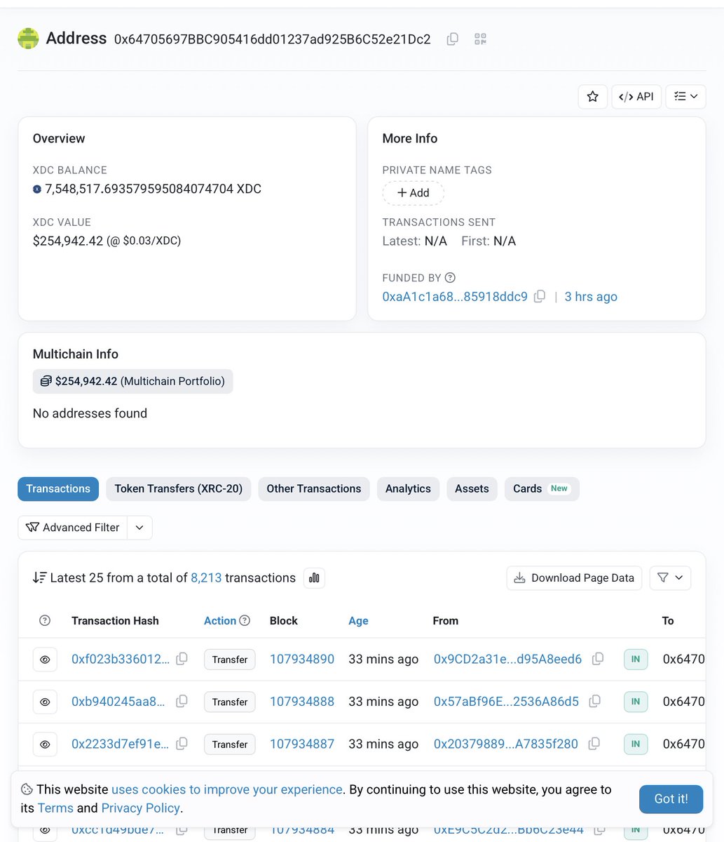Copy From address 0x57aBf96E...2536A86d5
The height and width of the screenshot is (842, 724).
[595, 702]
